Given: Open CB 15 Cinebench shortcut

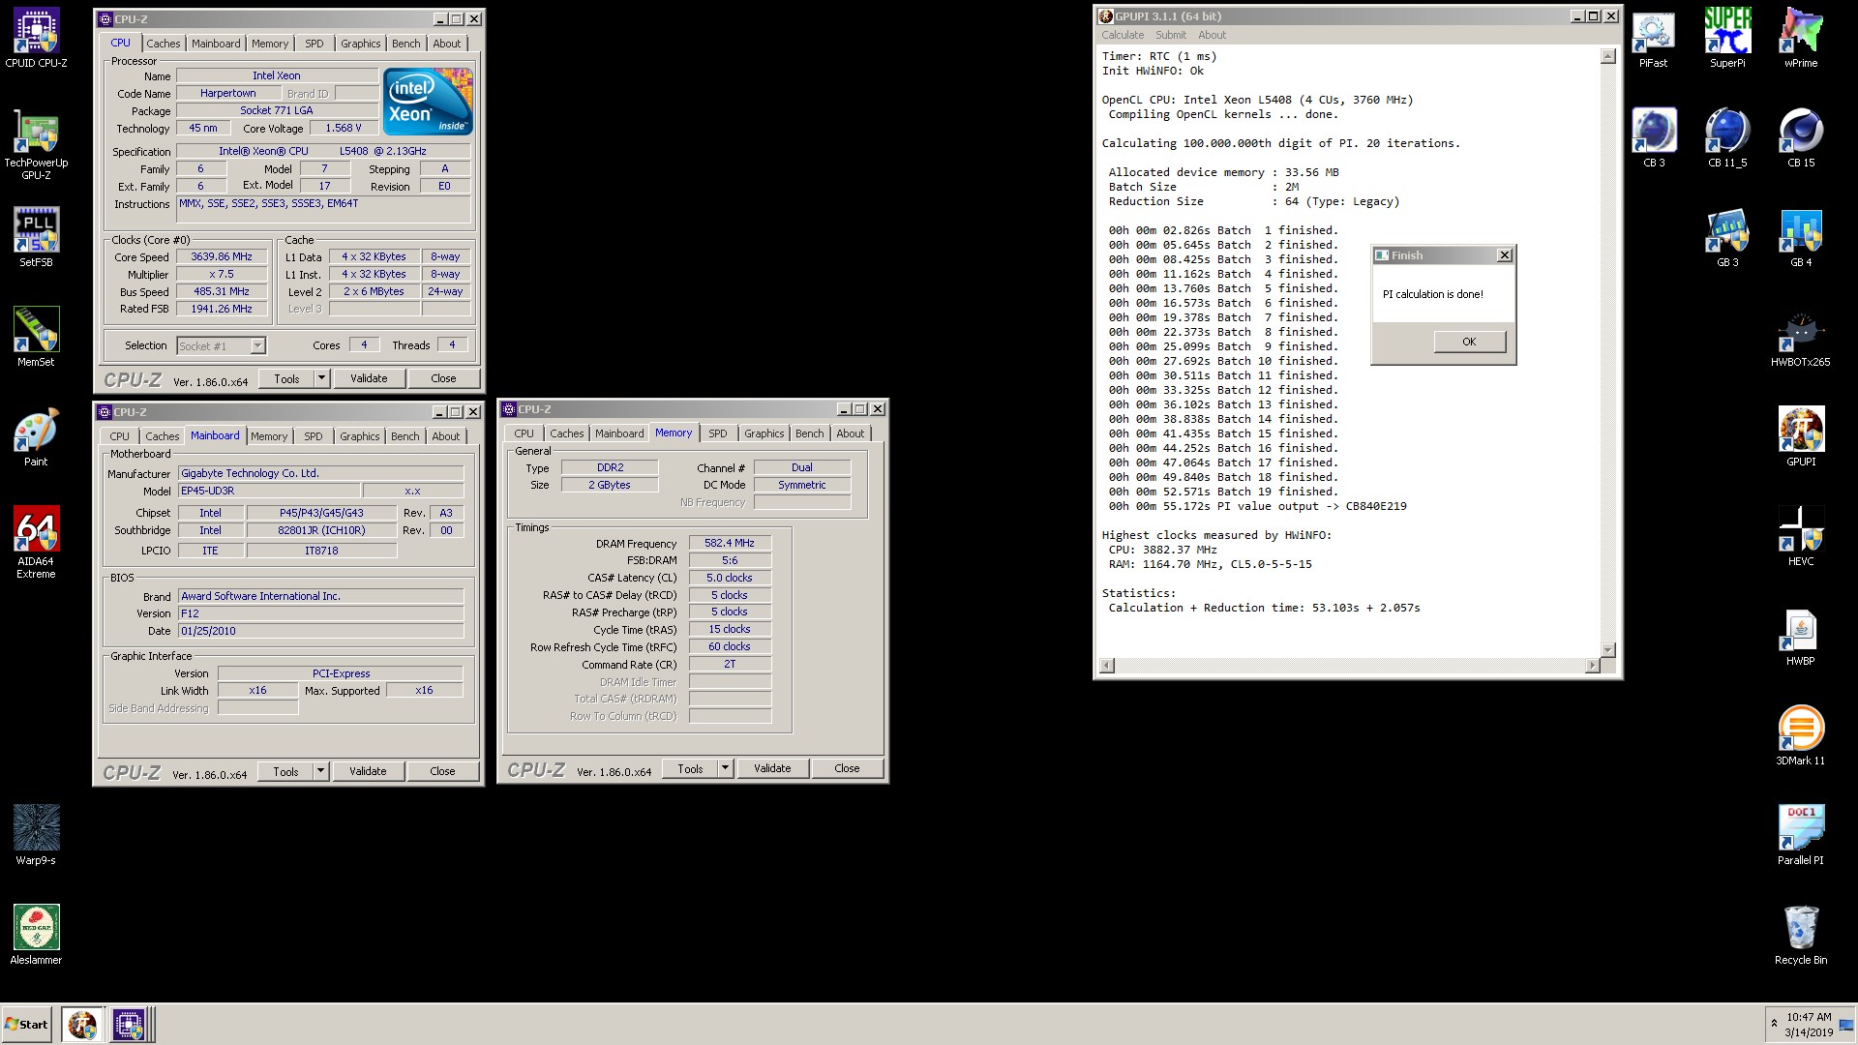Looking at the screenshot, I should 1801,138.
